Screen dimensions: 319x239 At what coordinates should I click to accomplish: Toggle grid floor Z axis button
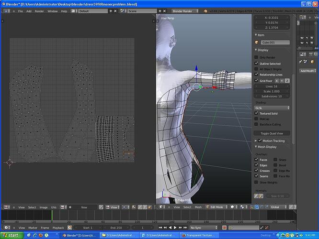[287, 81]
